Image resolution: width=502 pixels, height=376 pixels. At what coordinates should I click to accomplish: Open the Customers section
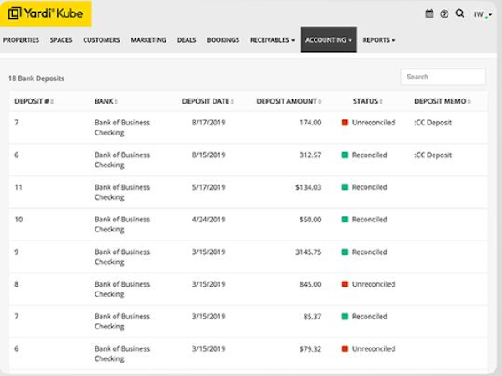point(101,40)
